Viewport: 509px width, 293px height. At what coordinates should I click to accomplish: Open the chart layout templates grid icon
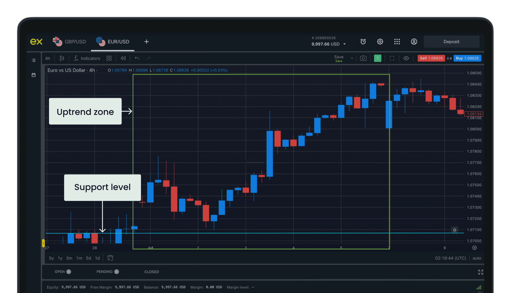[x=109, y=58]
